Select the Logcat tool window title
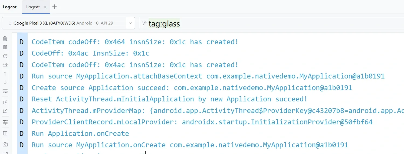 pos(9,7)
